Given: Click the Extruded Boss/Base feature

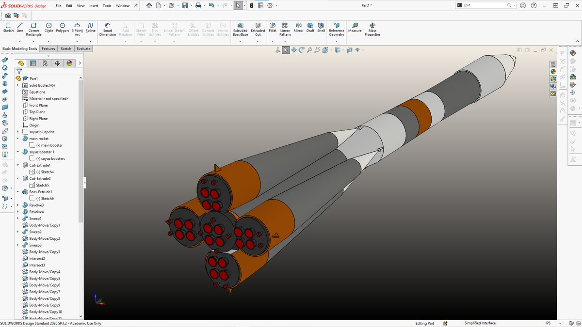Looking at the screenshot, I should click(240, 29).
